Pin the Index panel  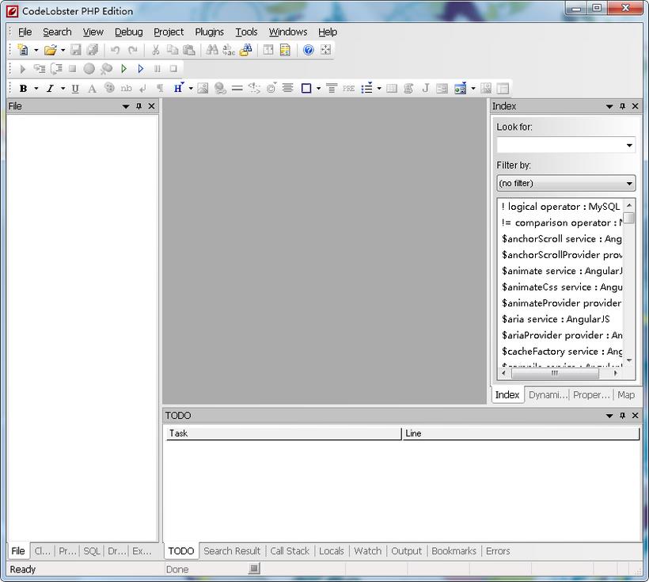point(622,106)
